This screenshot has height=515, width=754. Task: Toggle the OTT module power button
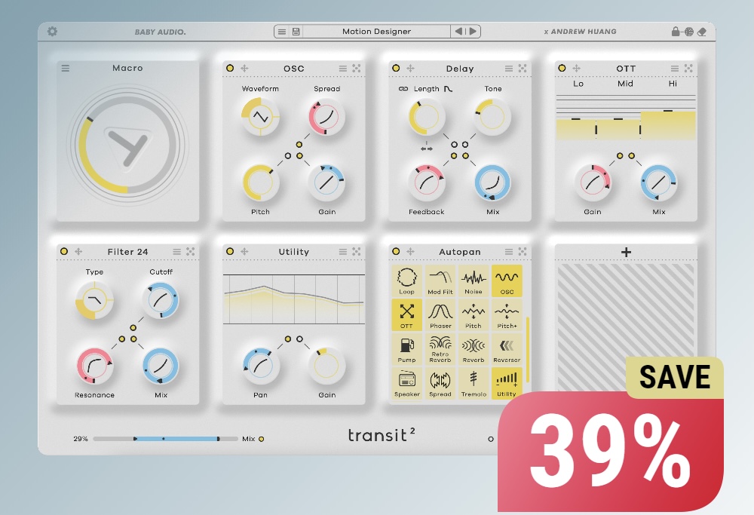562,69
